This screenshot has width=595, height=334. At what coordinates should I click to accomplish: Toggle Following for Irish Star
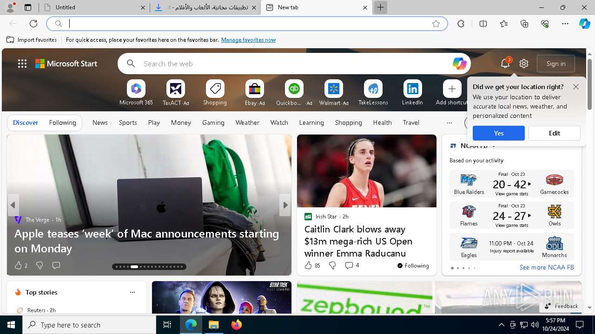[413, 266]
